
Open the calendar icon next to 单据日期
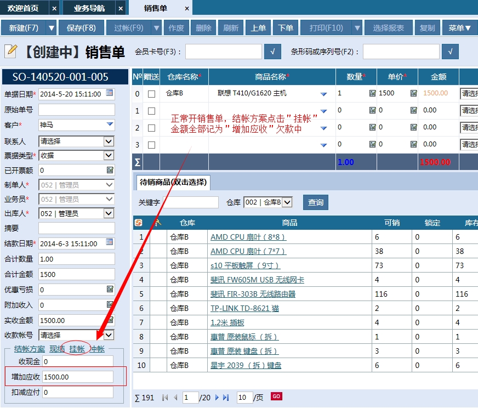[109, 94]
